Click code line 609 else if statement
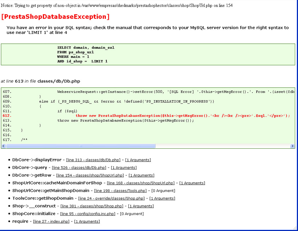Screen dimensions: 298x231 coord(127,101)
